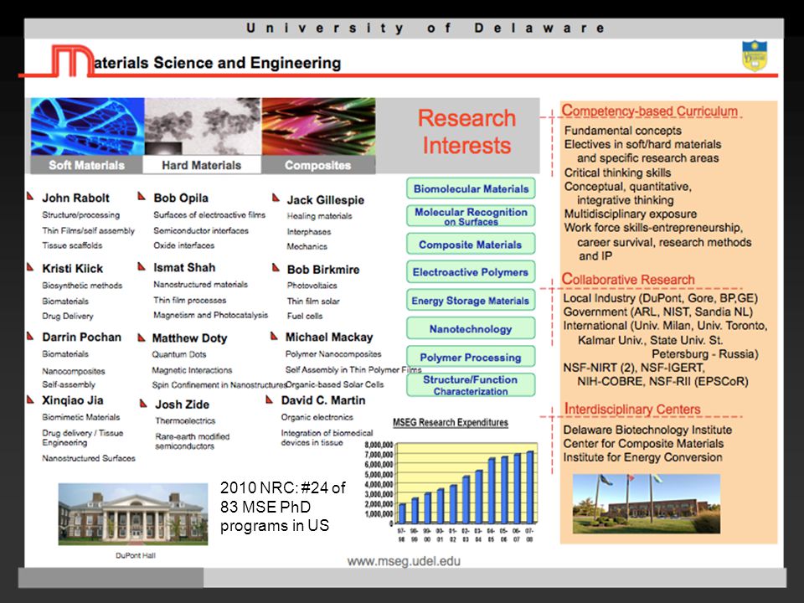Viewport: 804px width, 603px height.
Task: Click the red arrow beside David C. Martin
Action: (269, 399)
